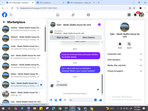Screen dimensions: 148x111
Task: Click the chat messages scrollbar
Action: [x=102, y=84]
